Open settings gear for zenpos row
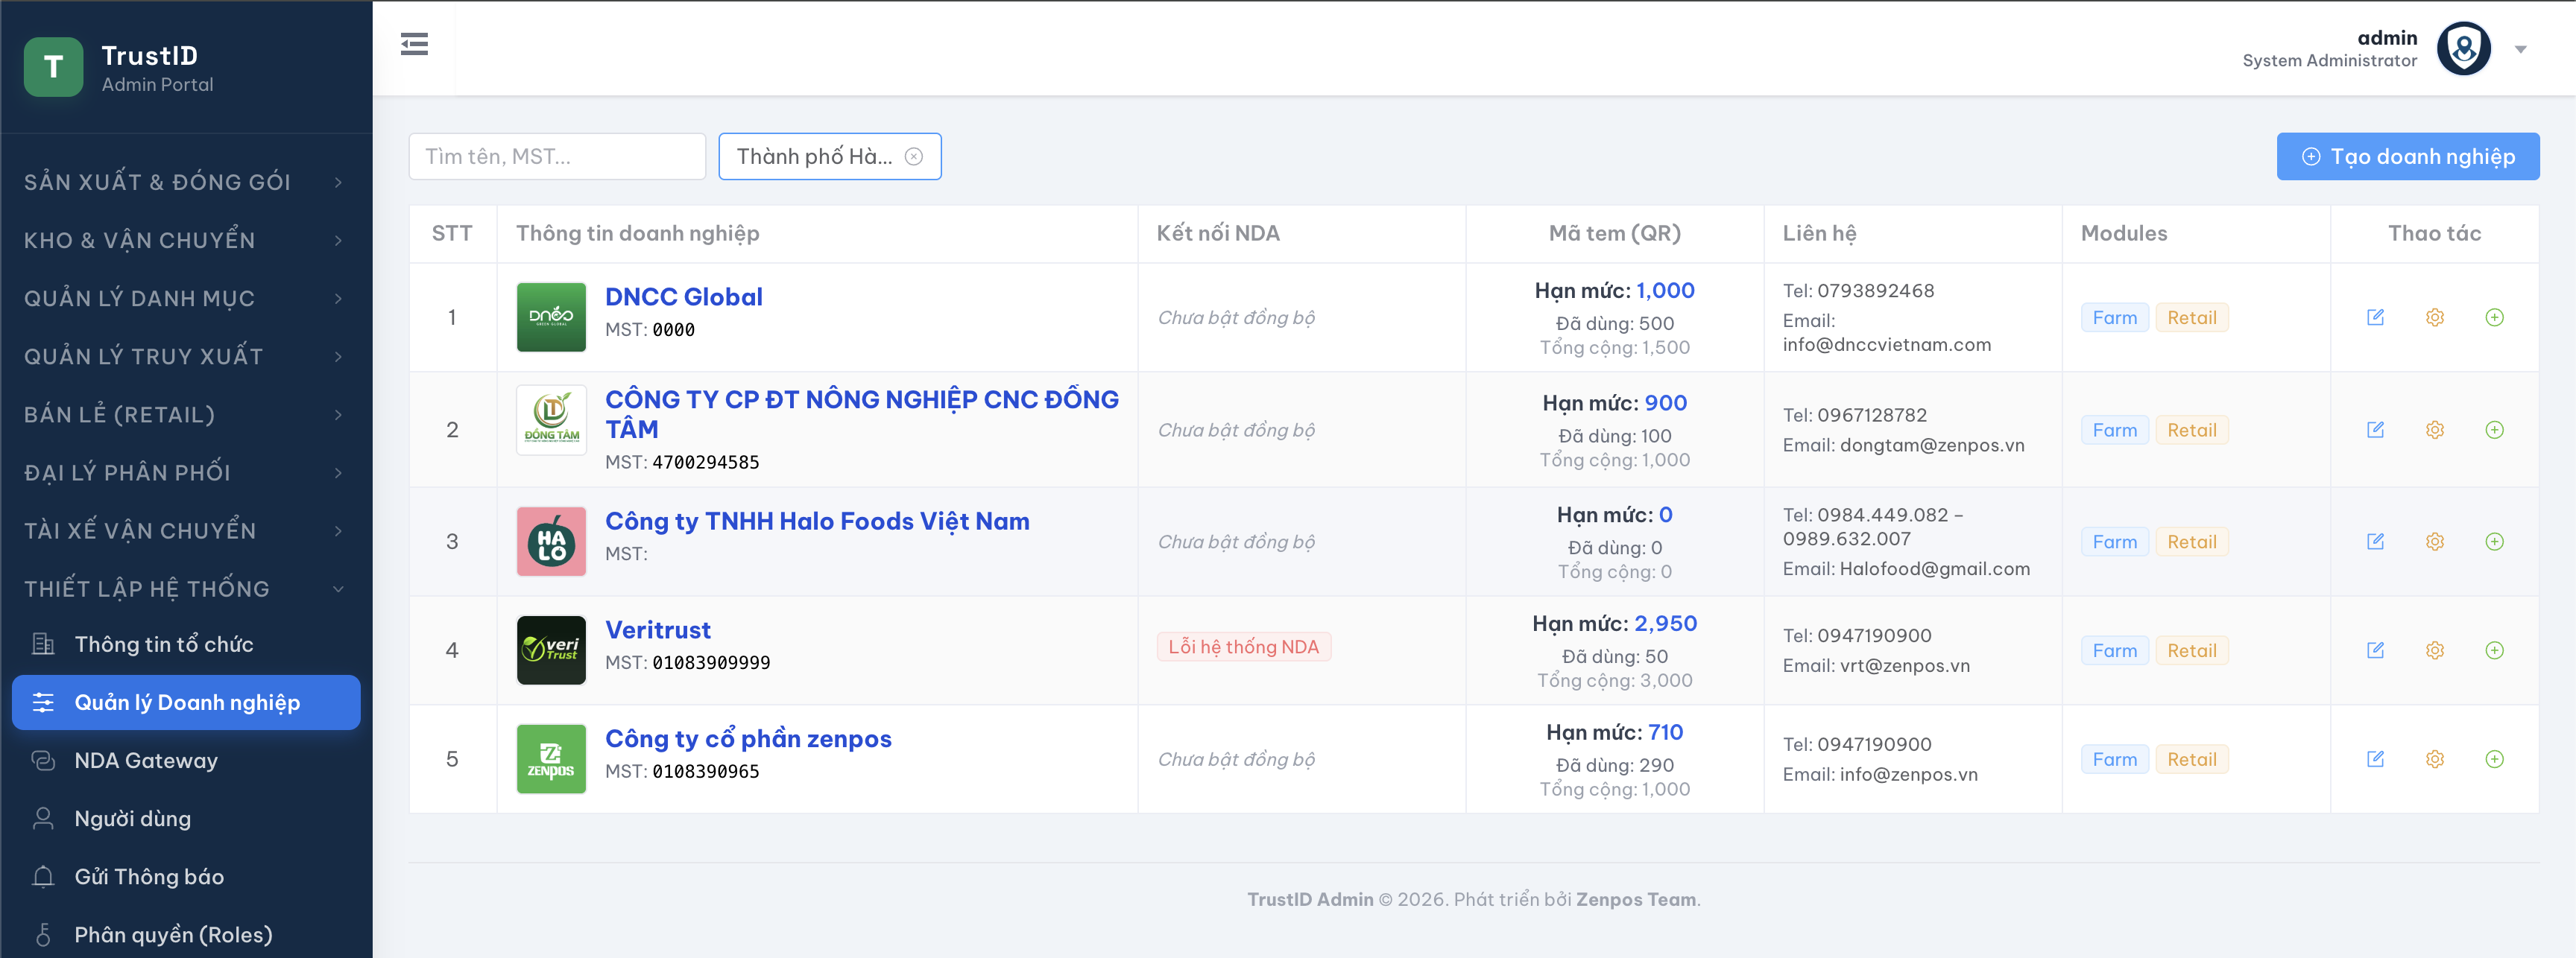2576x958 pixels. 2435,759
